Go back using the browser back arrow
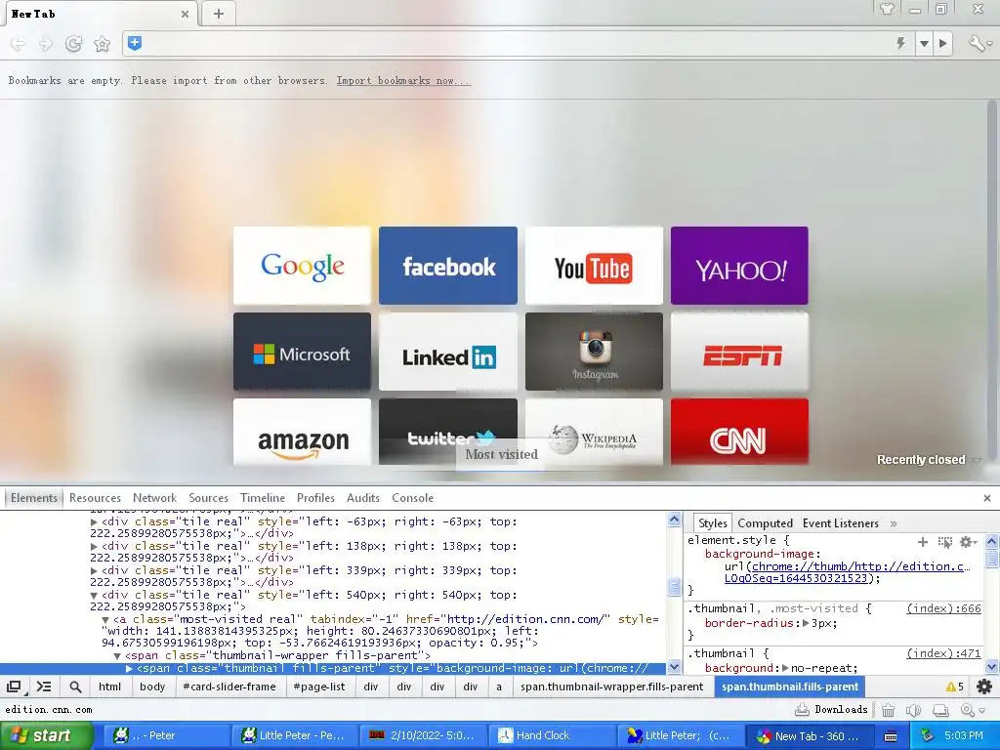Screen dimensions: 1000x750 18,43
